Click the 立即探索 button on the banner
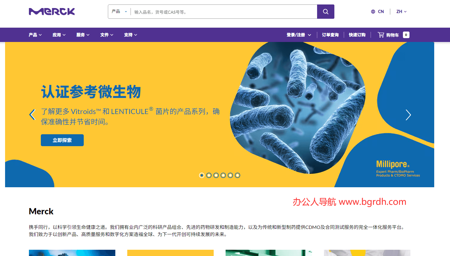This screenshot has height=256, width=450. click(x=62, y=140)
